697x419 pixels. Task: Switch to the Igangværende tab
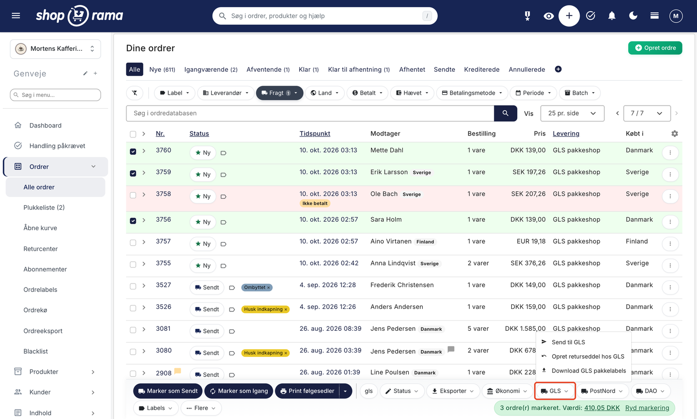211,69
